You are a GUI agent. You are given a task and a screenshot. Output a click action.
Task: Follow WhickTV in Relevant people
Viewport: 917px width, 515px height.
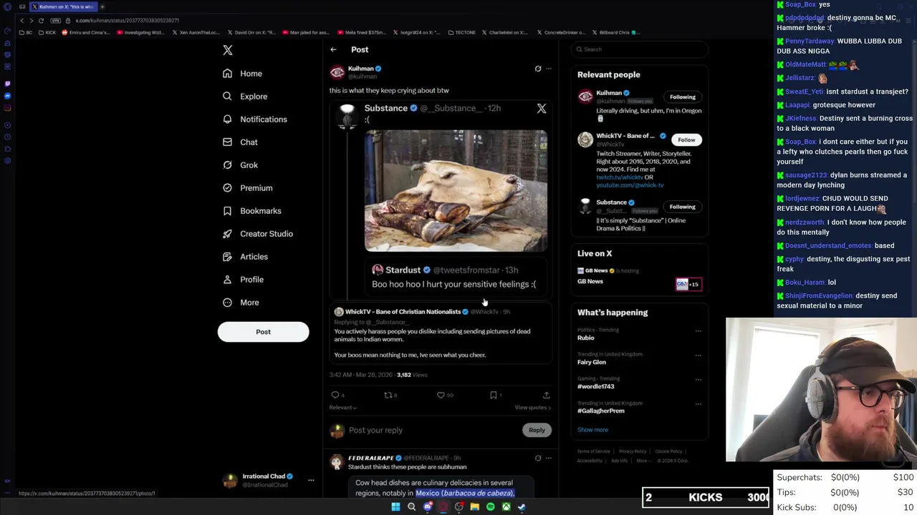click(x=686, y=140)
